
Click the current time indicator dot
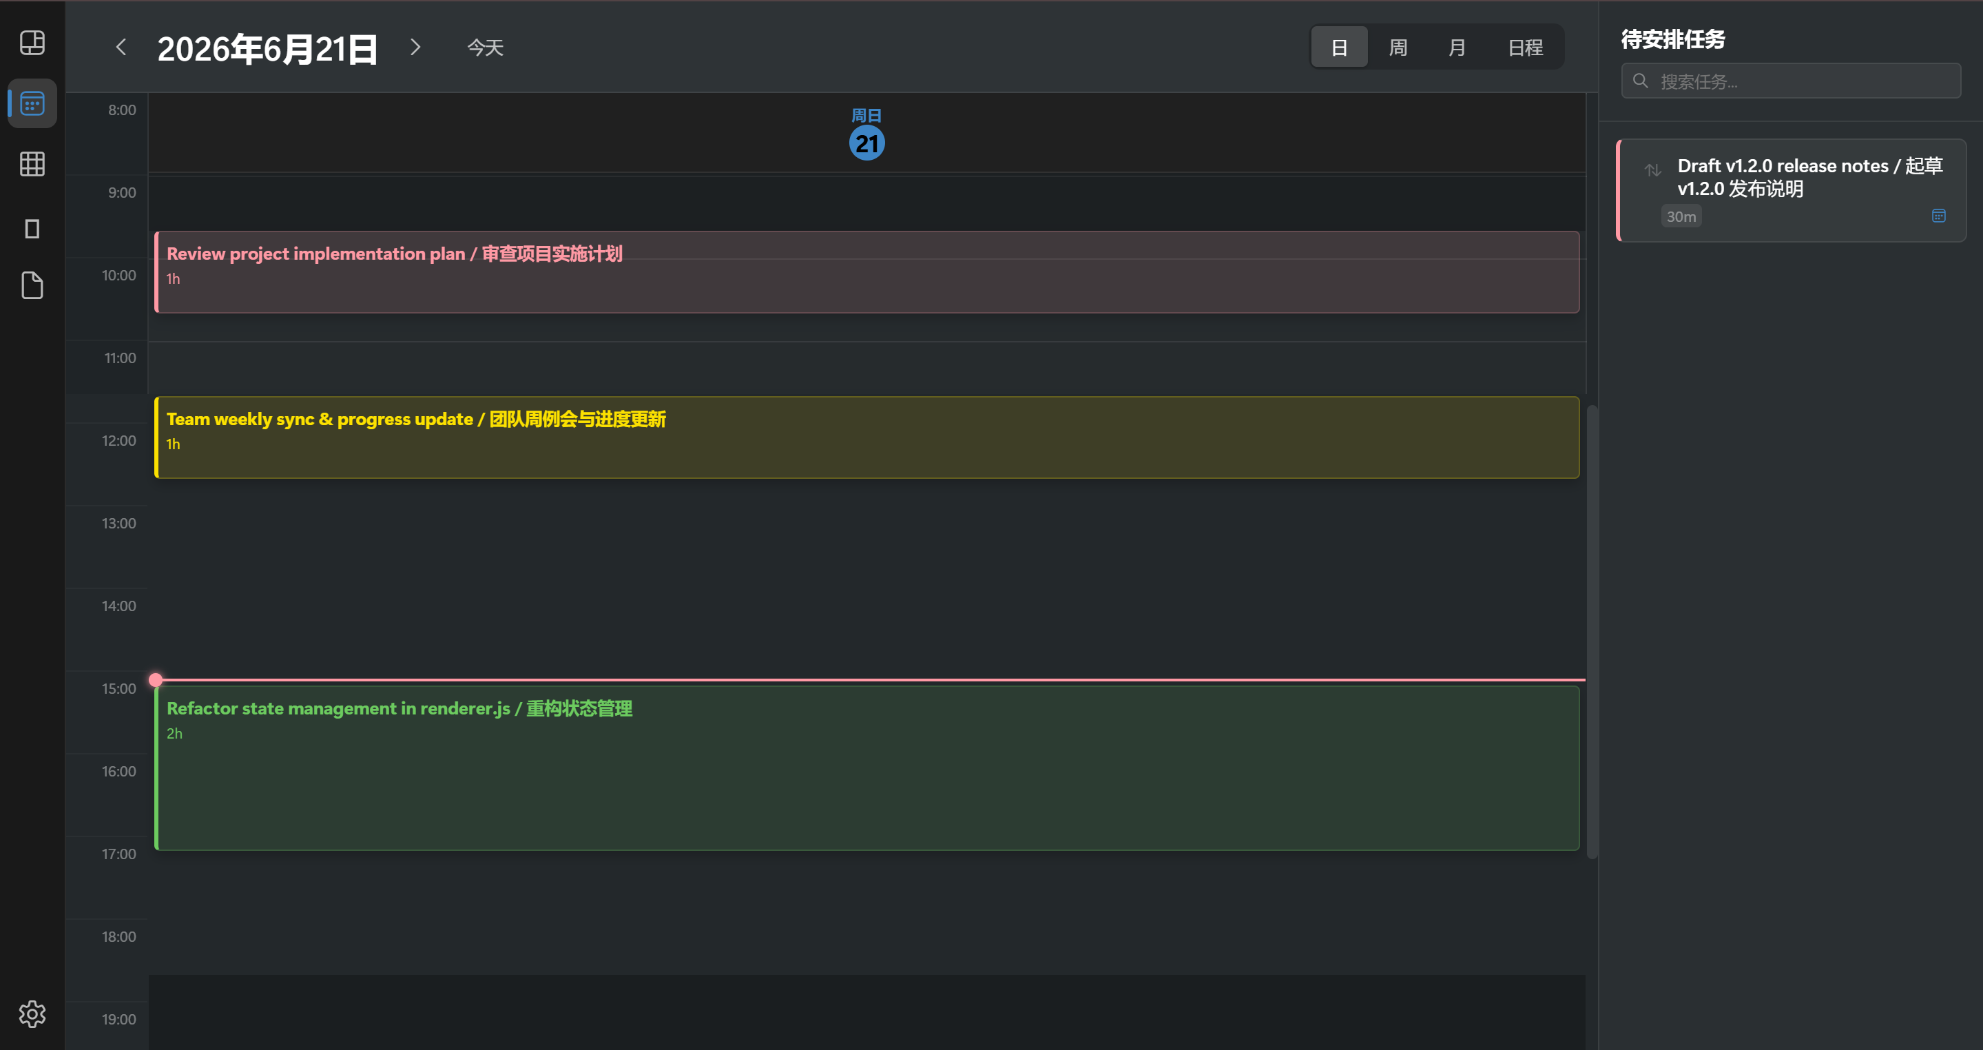156,680
